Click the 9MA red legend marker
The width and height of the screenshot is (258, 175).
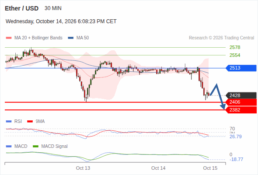pyautogui.click(x=30, y=122)
